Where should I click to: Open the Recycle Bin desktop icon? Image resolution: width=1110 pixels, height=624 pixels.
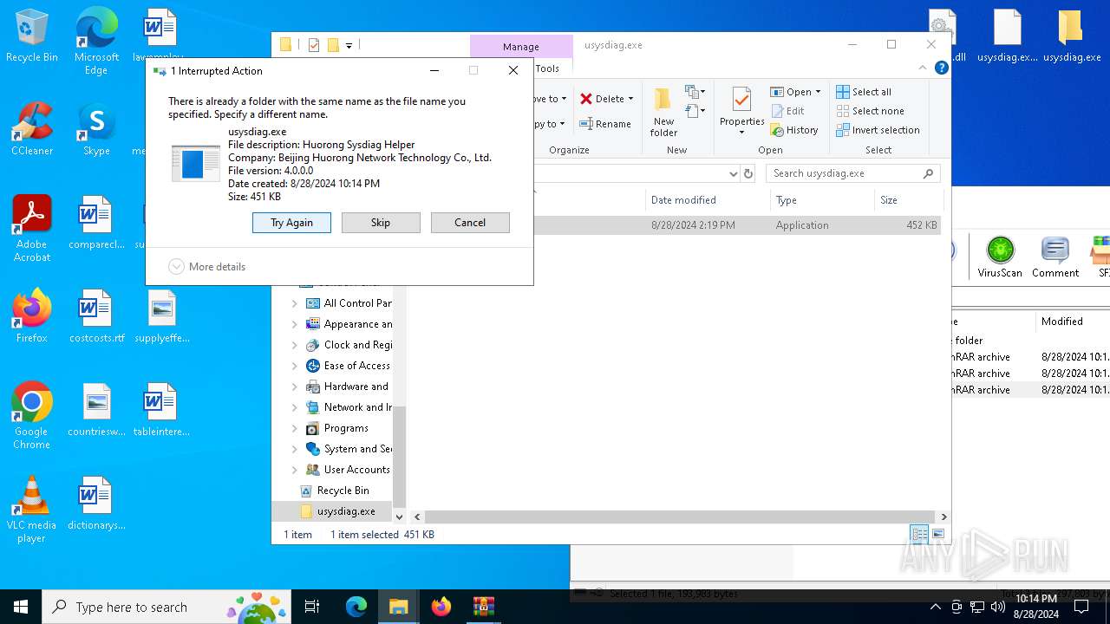point(32,36)
